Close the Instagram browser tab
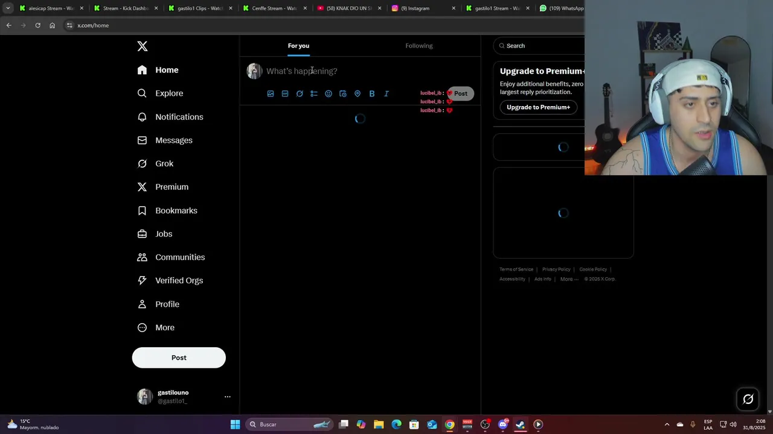 pos(454,8)
